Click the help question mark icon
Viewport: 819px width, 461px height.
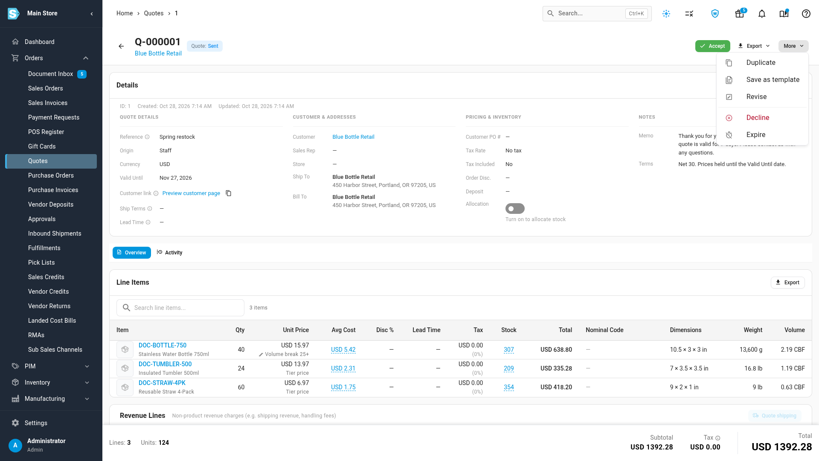(806, 14)
